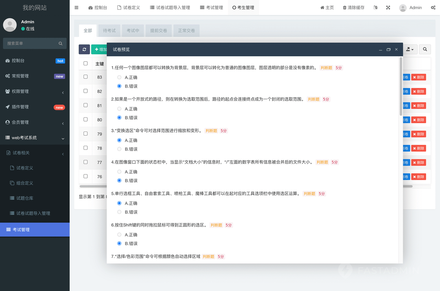Click the fullscreen toggle icon in header

tap(388, 7)
